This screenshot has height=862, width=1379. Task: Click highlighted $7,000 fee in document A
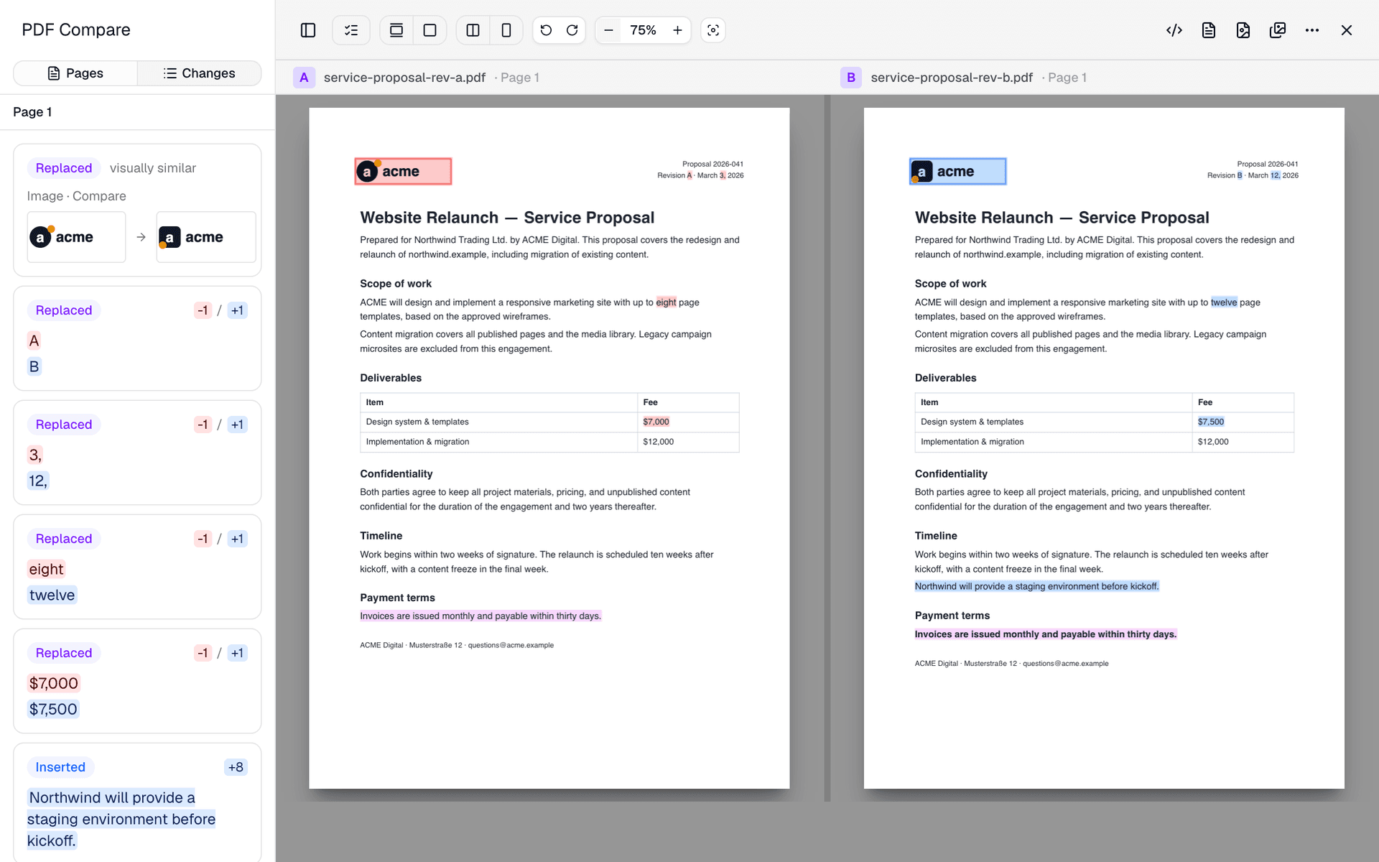(x=656, y=422)
